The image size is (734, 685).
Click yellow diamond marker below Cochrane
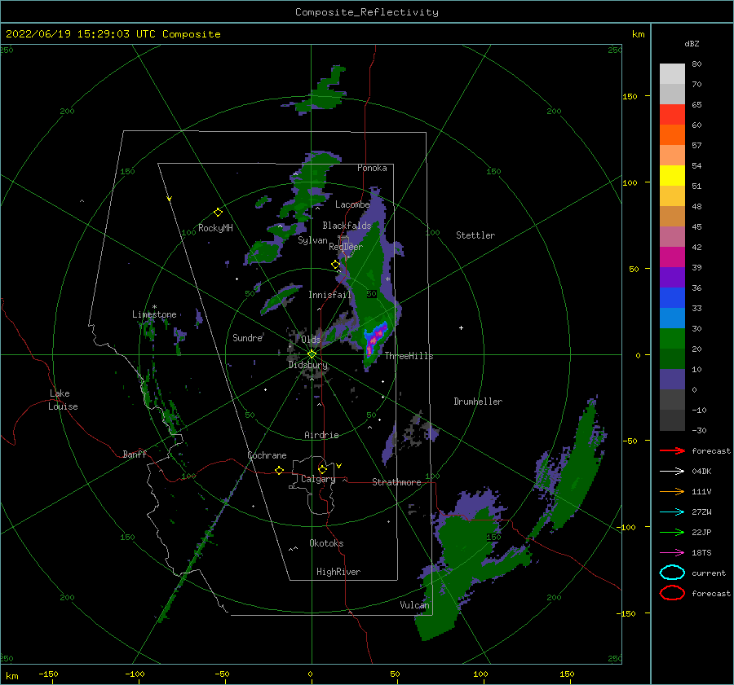click(279, 470)
